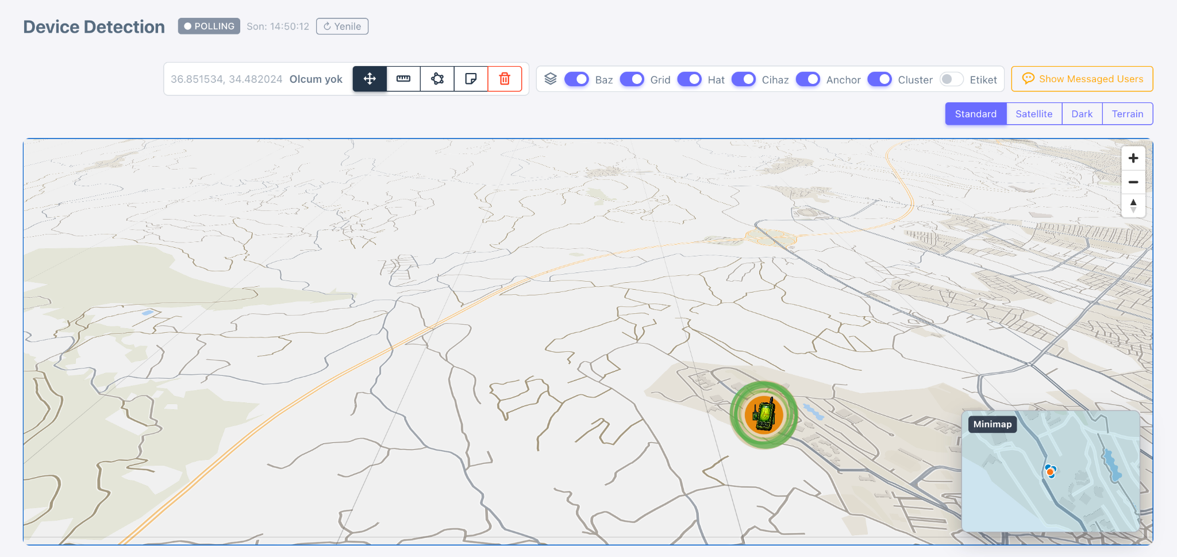This screenshot has width=1177, height=557.
Task: Toggle the Cluster layer switch
Action: [879, 79]
